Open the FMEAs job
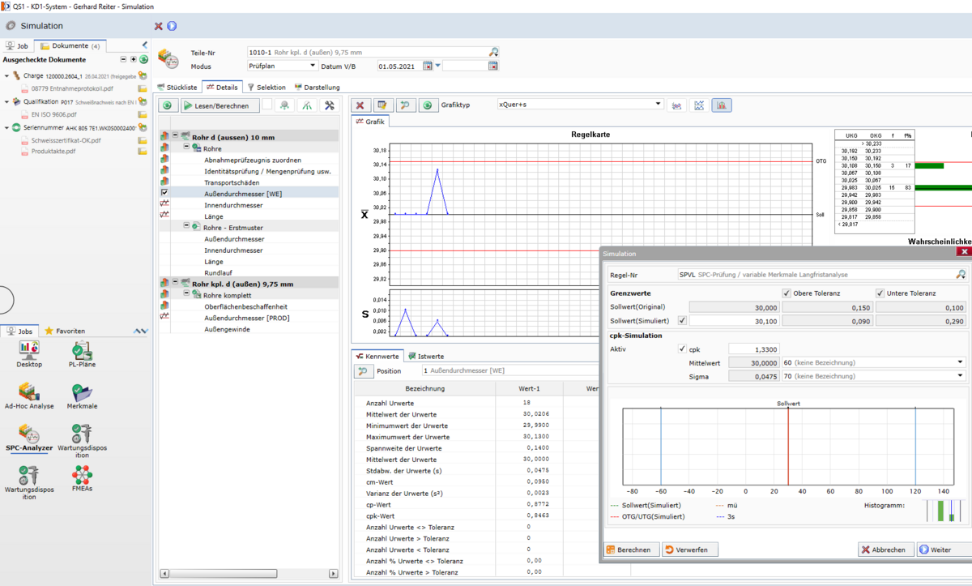This screenshot has width=972, height=586. coord(82,480)
